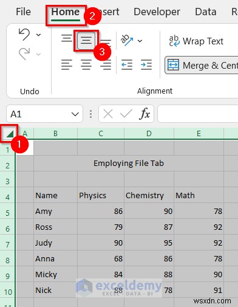The image size is (238, 307).
Task: Click the Orientation text-rotation icon
Action: (x=127, y=40)
